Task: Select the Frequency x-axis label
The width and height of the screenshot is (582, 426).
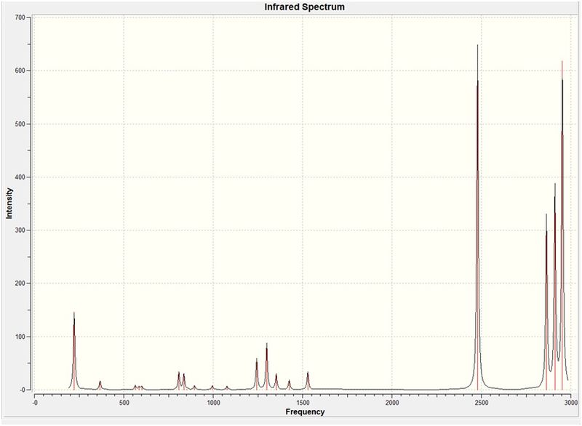Action: click(305, 411)
